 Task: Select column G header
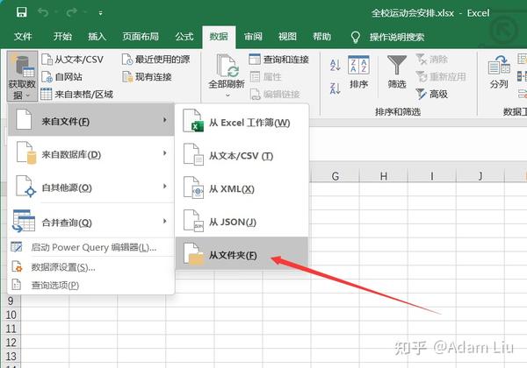336,176
